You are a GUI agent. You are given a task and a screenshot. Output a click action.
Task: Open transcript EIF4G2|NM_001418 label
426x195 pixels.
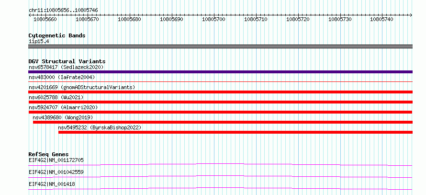(x=52, y=184)
